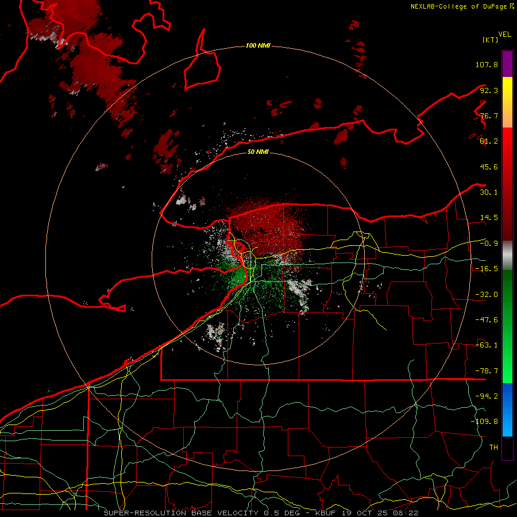
Task: Select the 45.6 scale value
Action: pyautogui.click(x=489, y=167)
